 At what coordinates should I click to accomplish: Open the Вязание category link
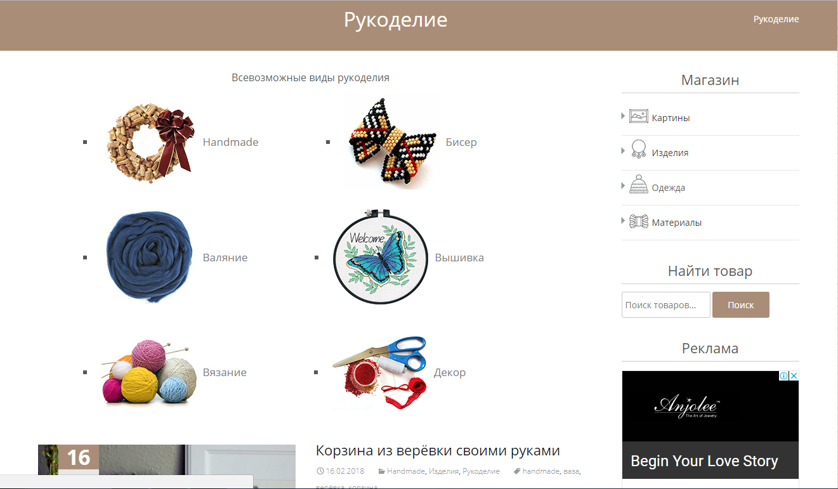coord(225,372)
